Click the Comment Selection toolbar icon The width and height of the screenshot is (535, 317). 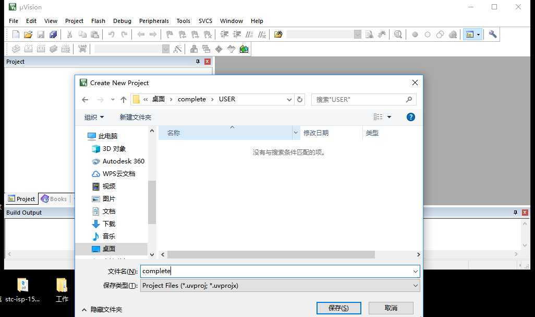pyautogui.click(x=249, y=34)
